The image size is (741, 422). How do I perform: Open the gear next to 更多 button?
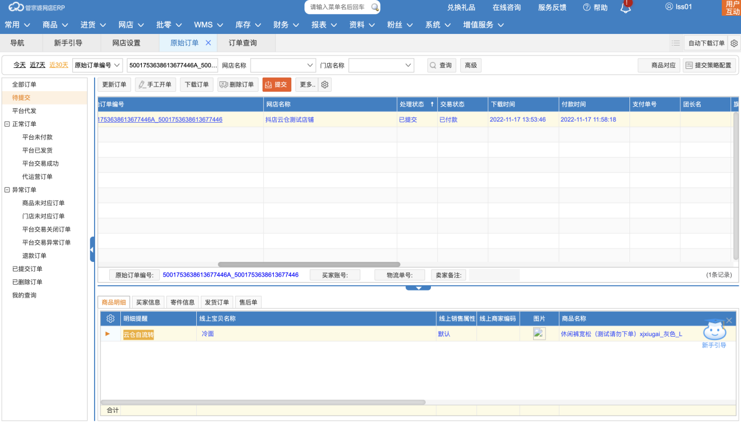[325, 85]
